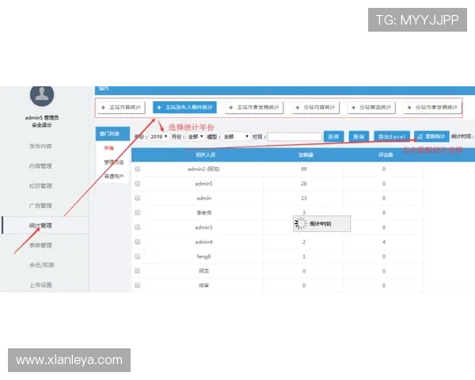This screenshot has width=475, height=380.
Task: Select the checkbox next to admin5
Action: 138,184
